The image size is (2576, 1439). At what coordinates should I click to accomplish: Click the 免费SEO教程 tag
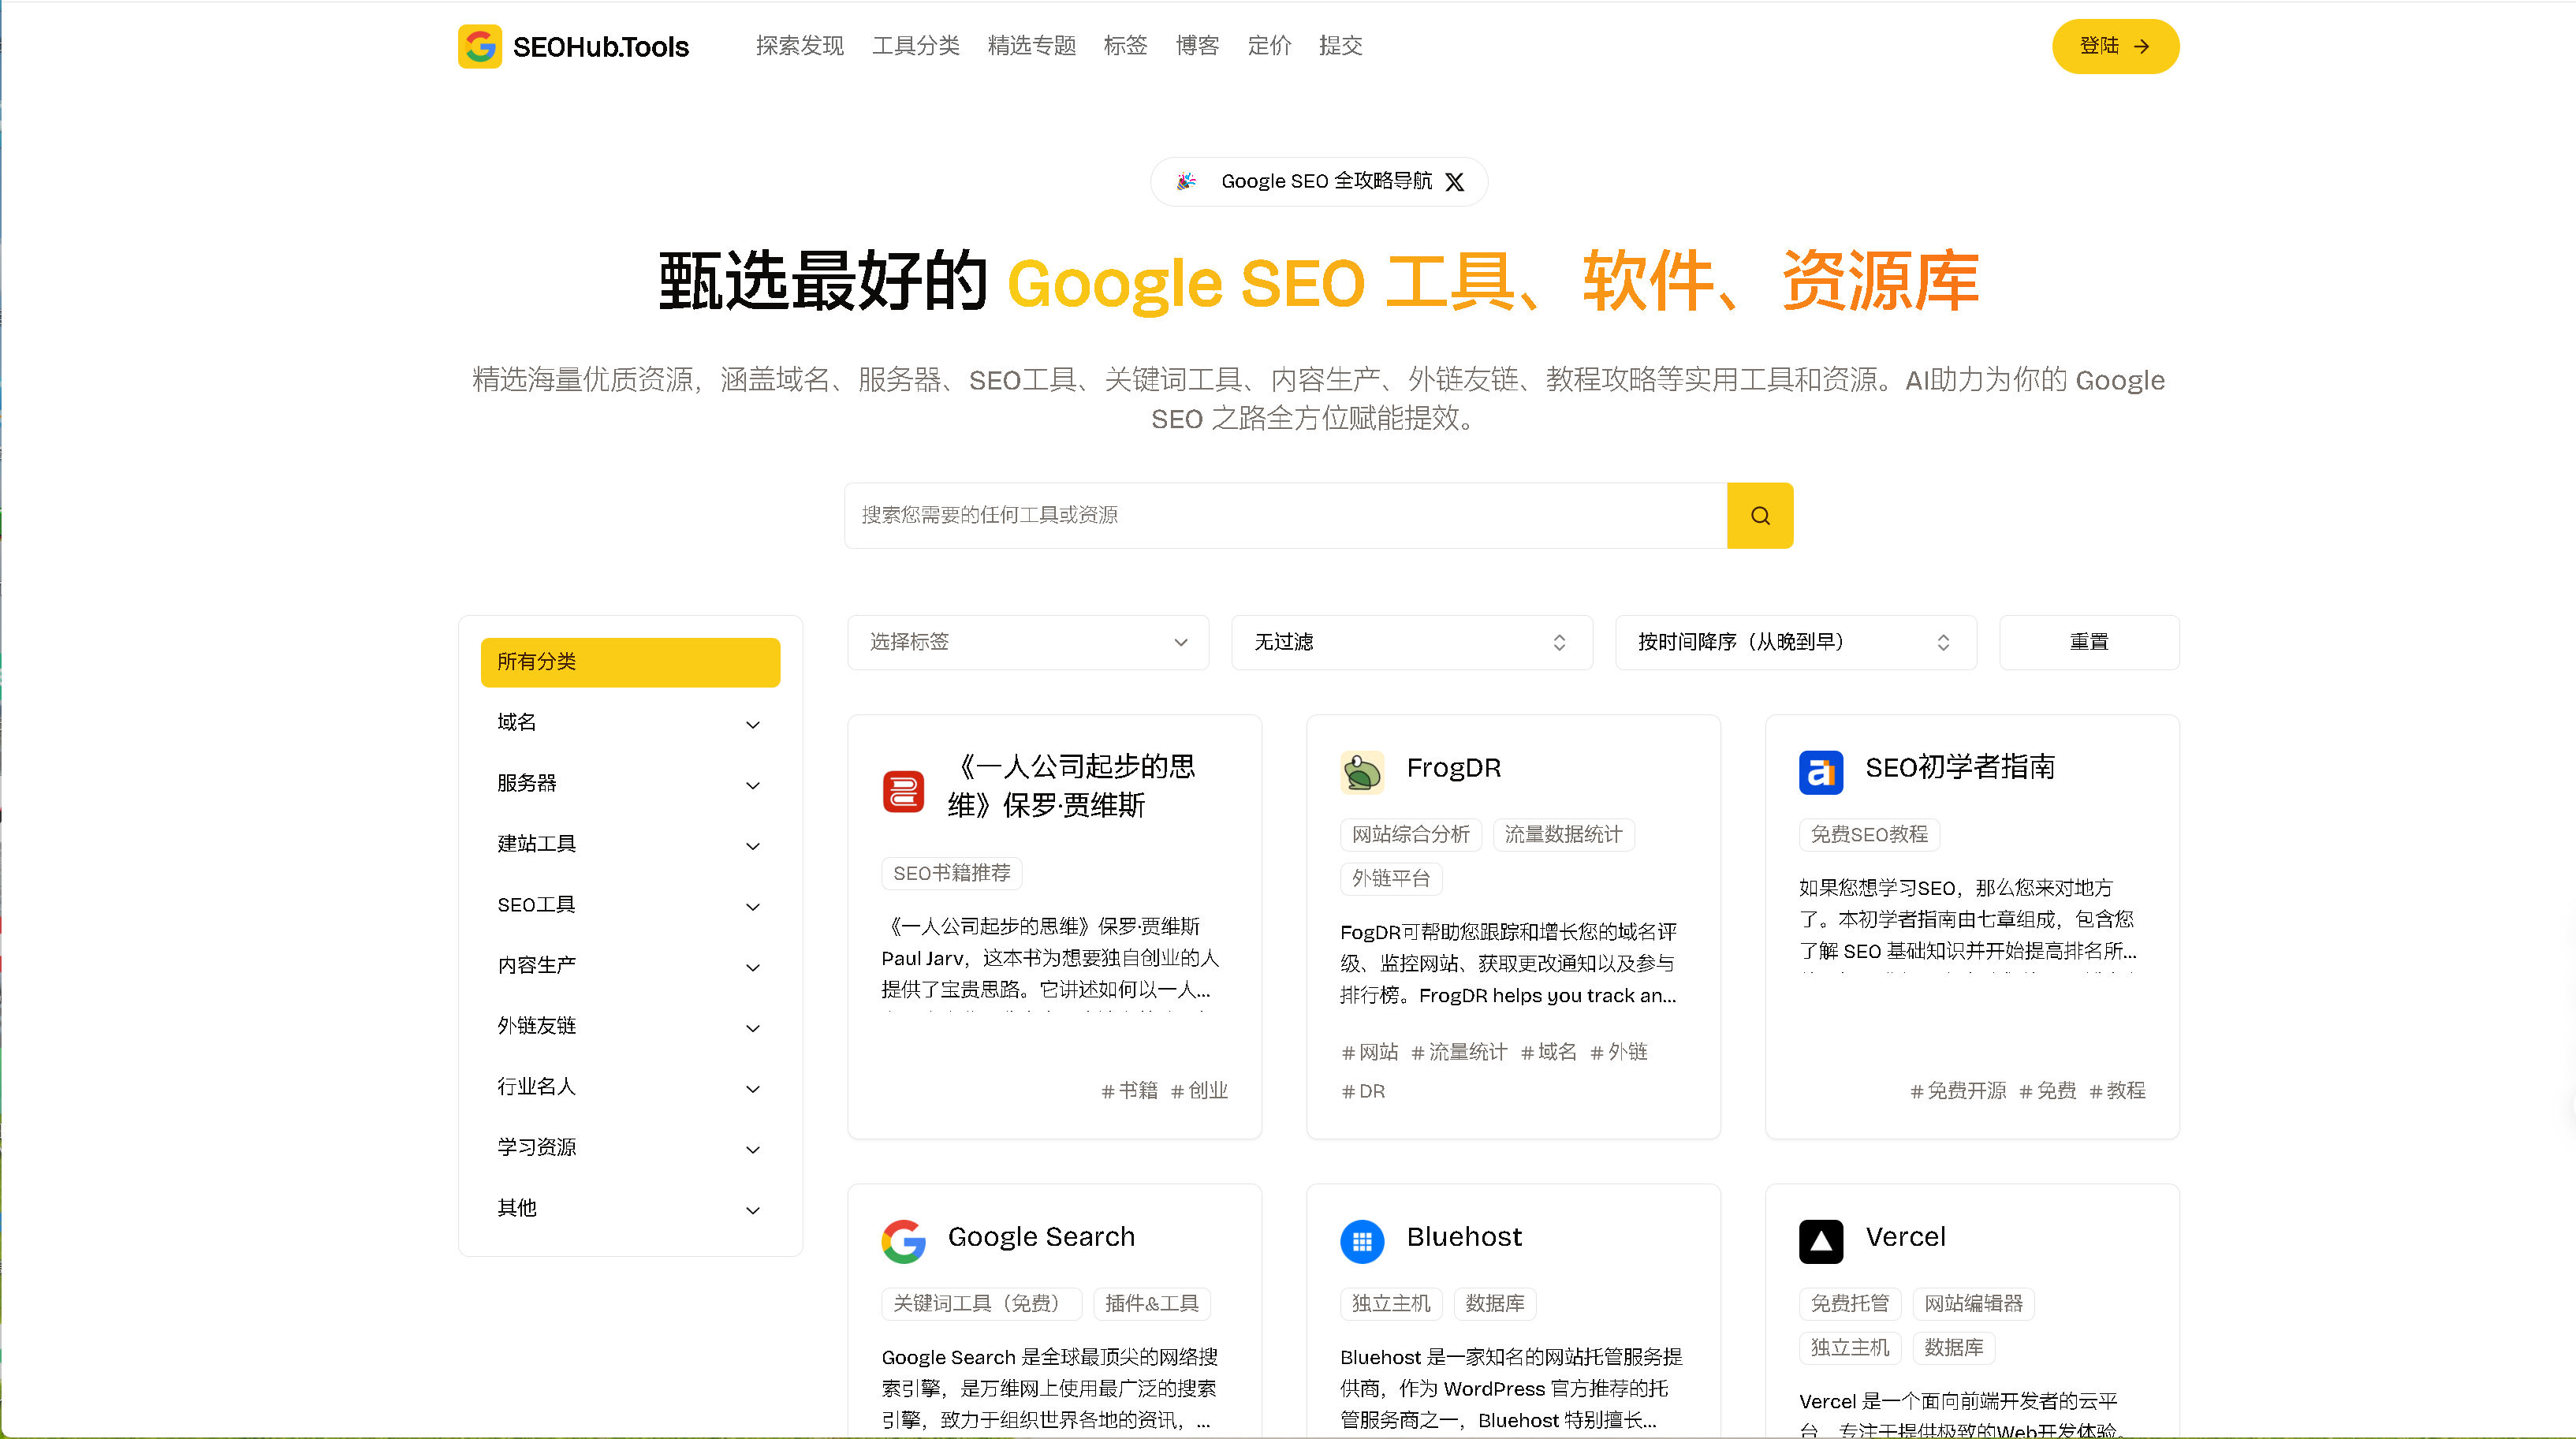pyautogui.click(x=1869, y=834)
